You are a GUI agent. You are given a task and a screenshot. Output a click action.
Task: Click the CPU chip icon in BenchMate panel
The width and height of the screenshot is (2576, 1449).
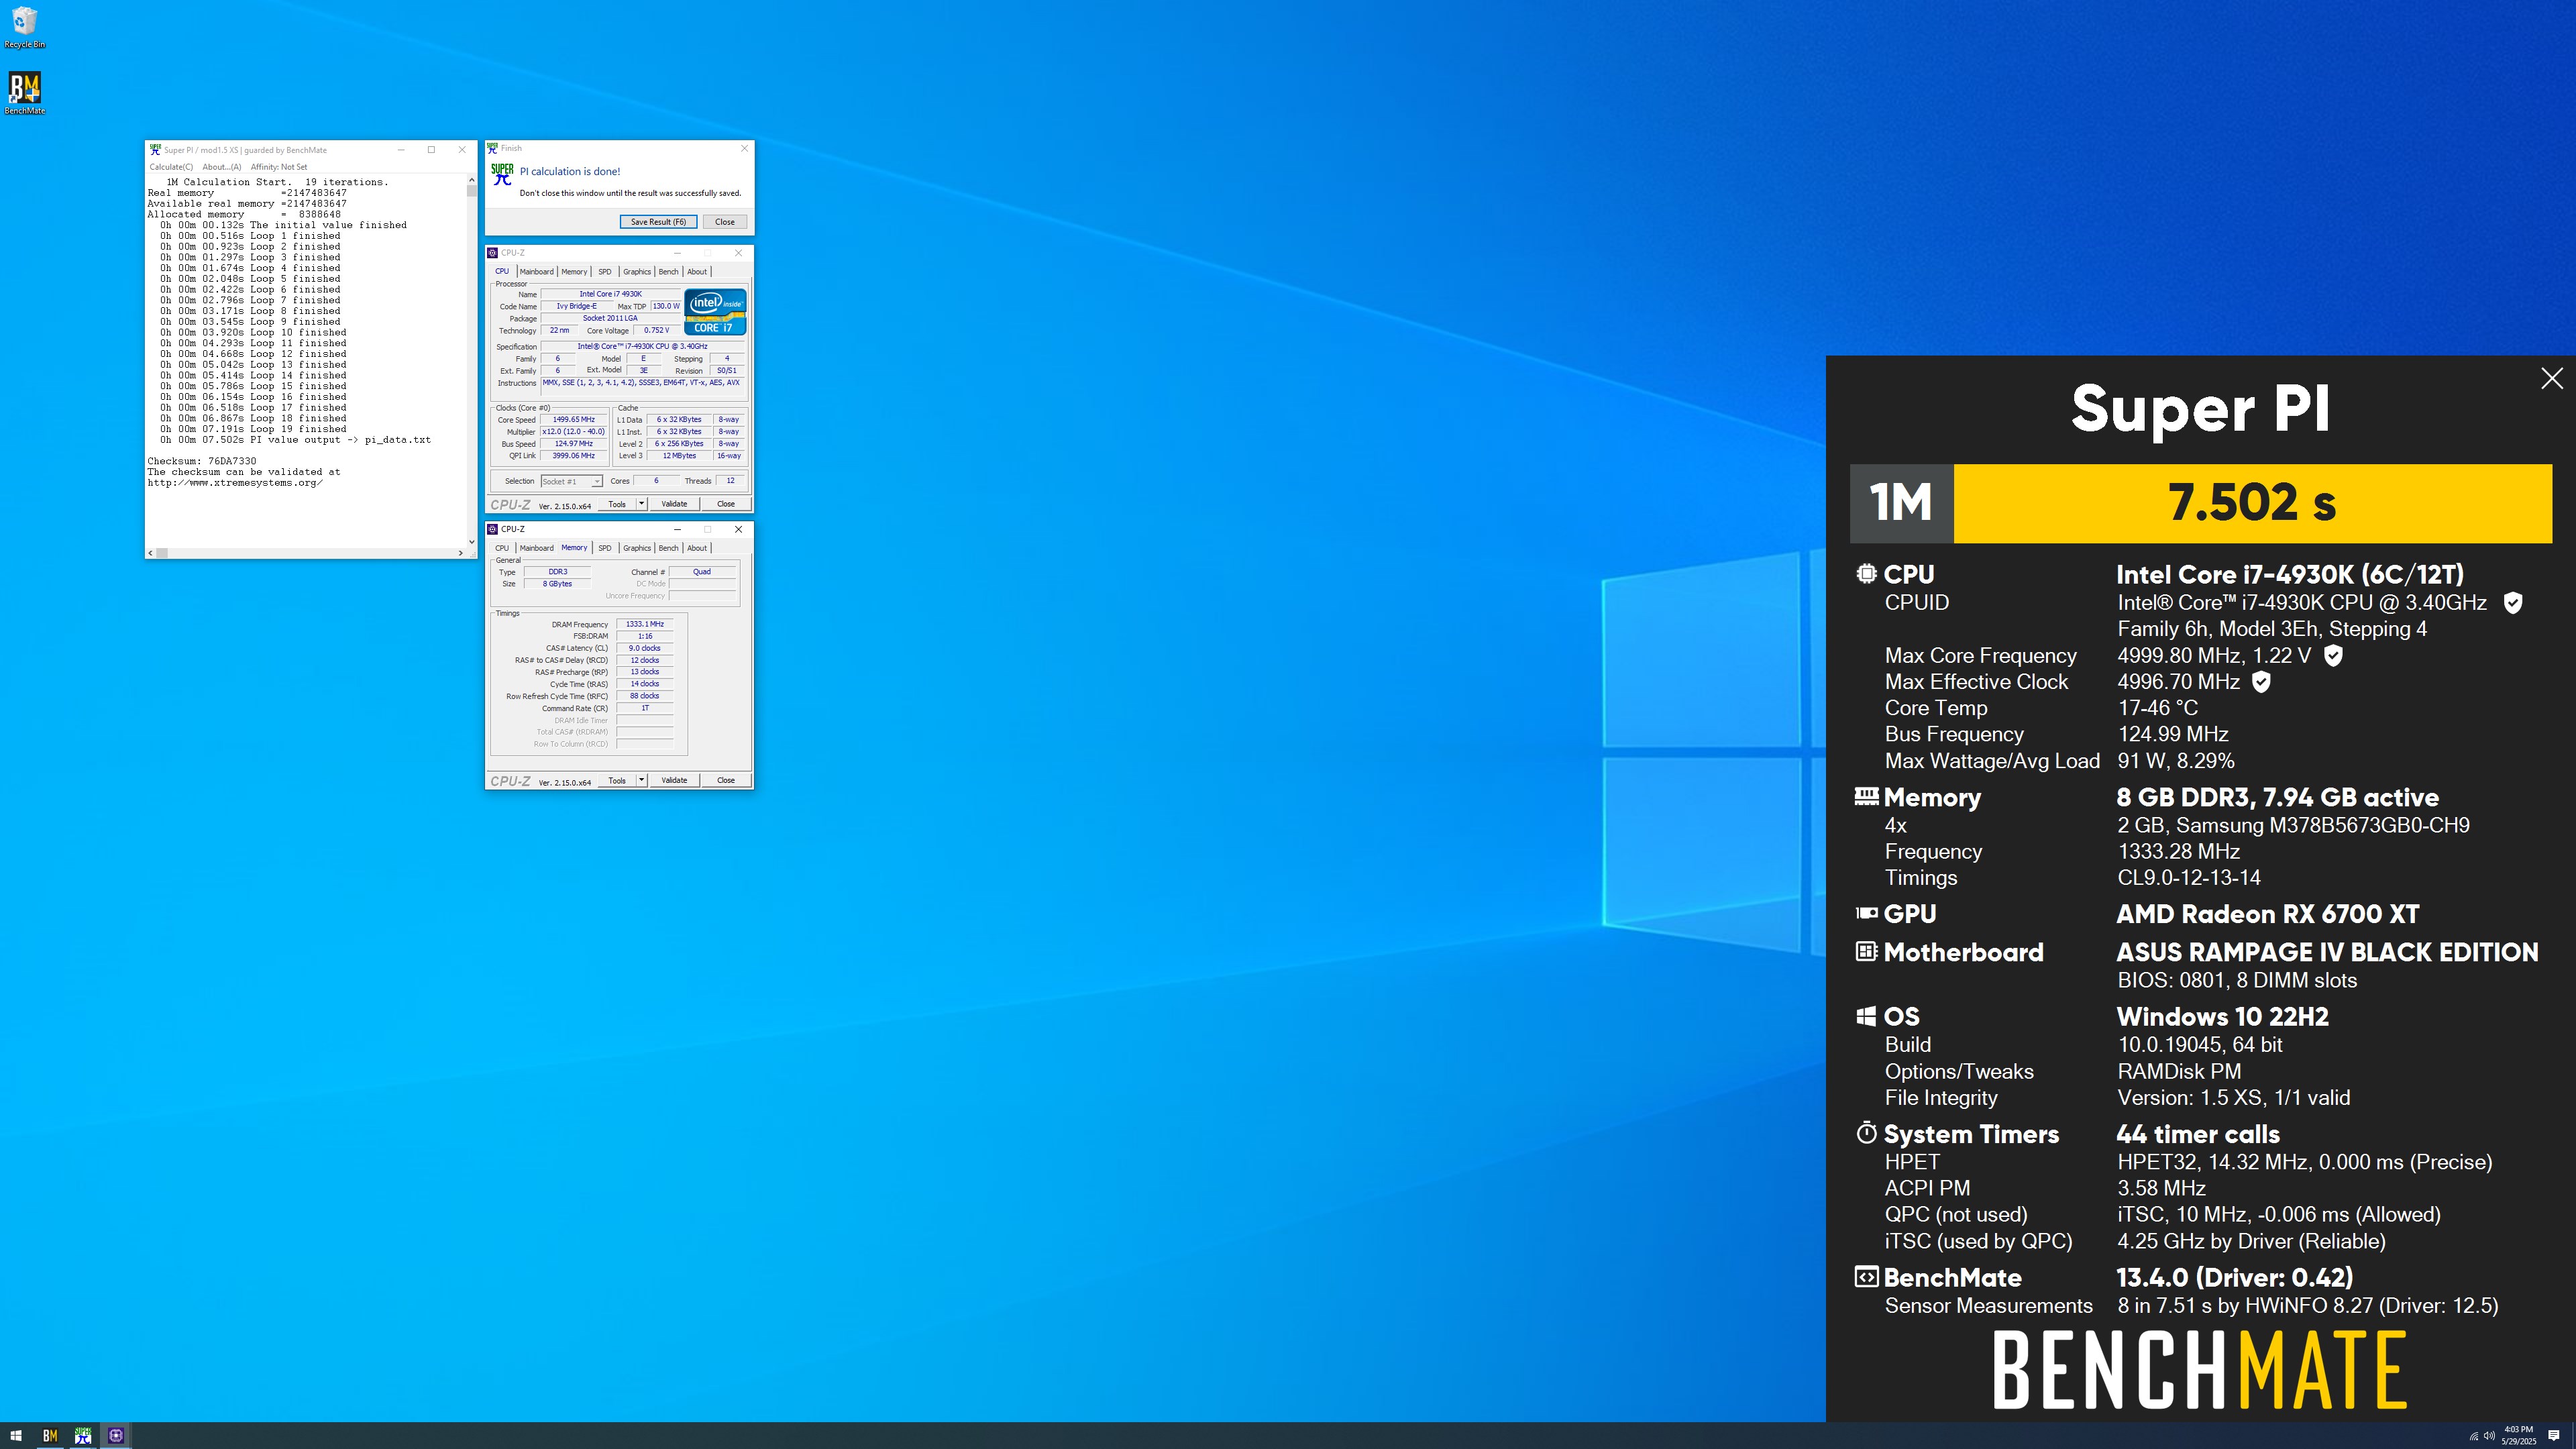pos(1866,574)
